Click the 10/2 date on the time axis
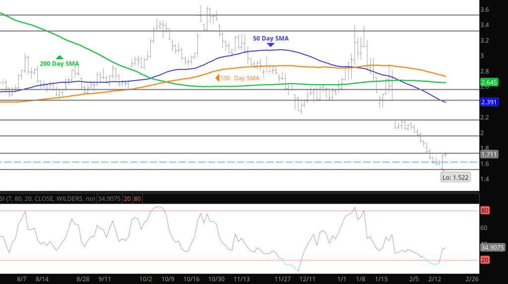This screenshot has width=508, height=284. (x=146, y=279)
